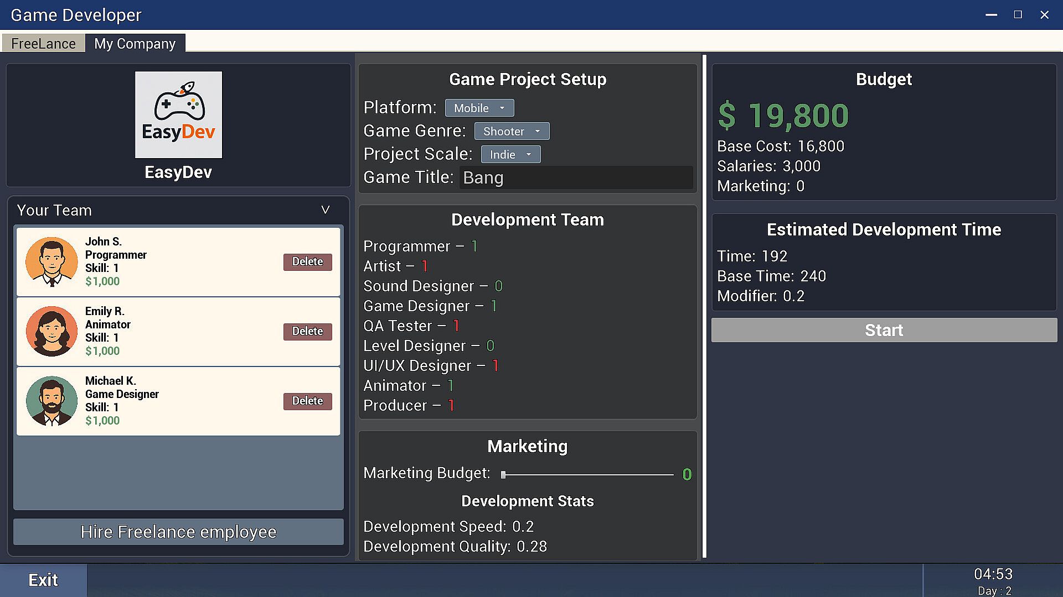Open the Game Genre dropdown showing Shooter
The width and height of the screenshot is (1063, 597).
click(511, 132)
